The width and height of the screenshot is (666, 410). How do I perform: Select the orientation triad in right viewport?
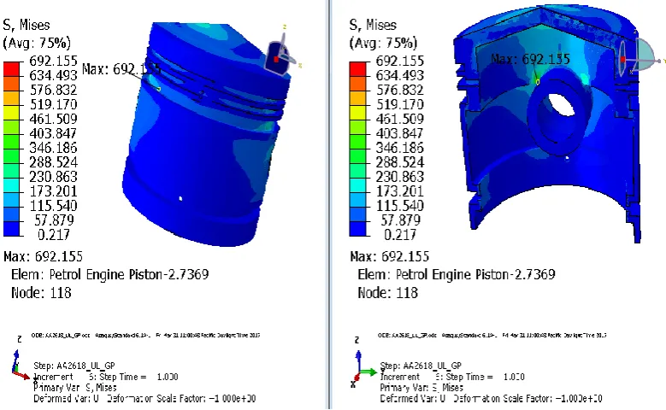364,361
